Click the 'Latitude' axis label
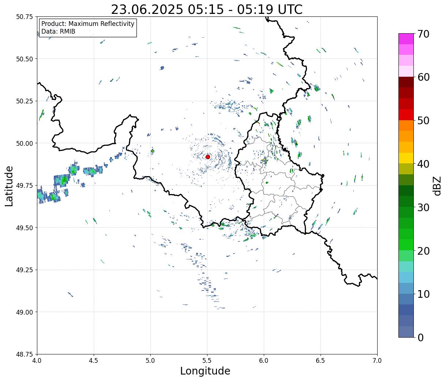The width and height of the screenshot is (446, 380). pyautogui.click(x=9, y=186)
